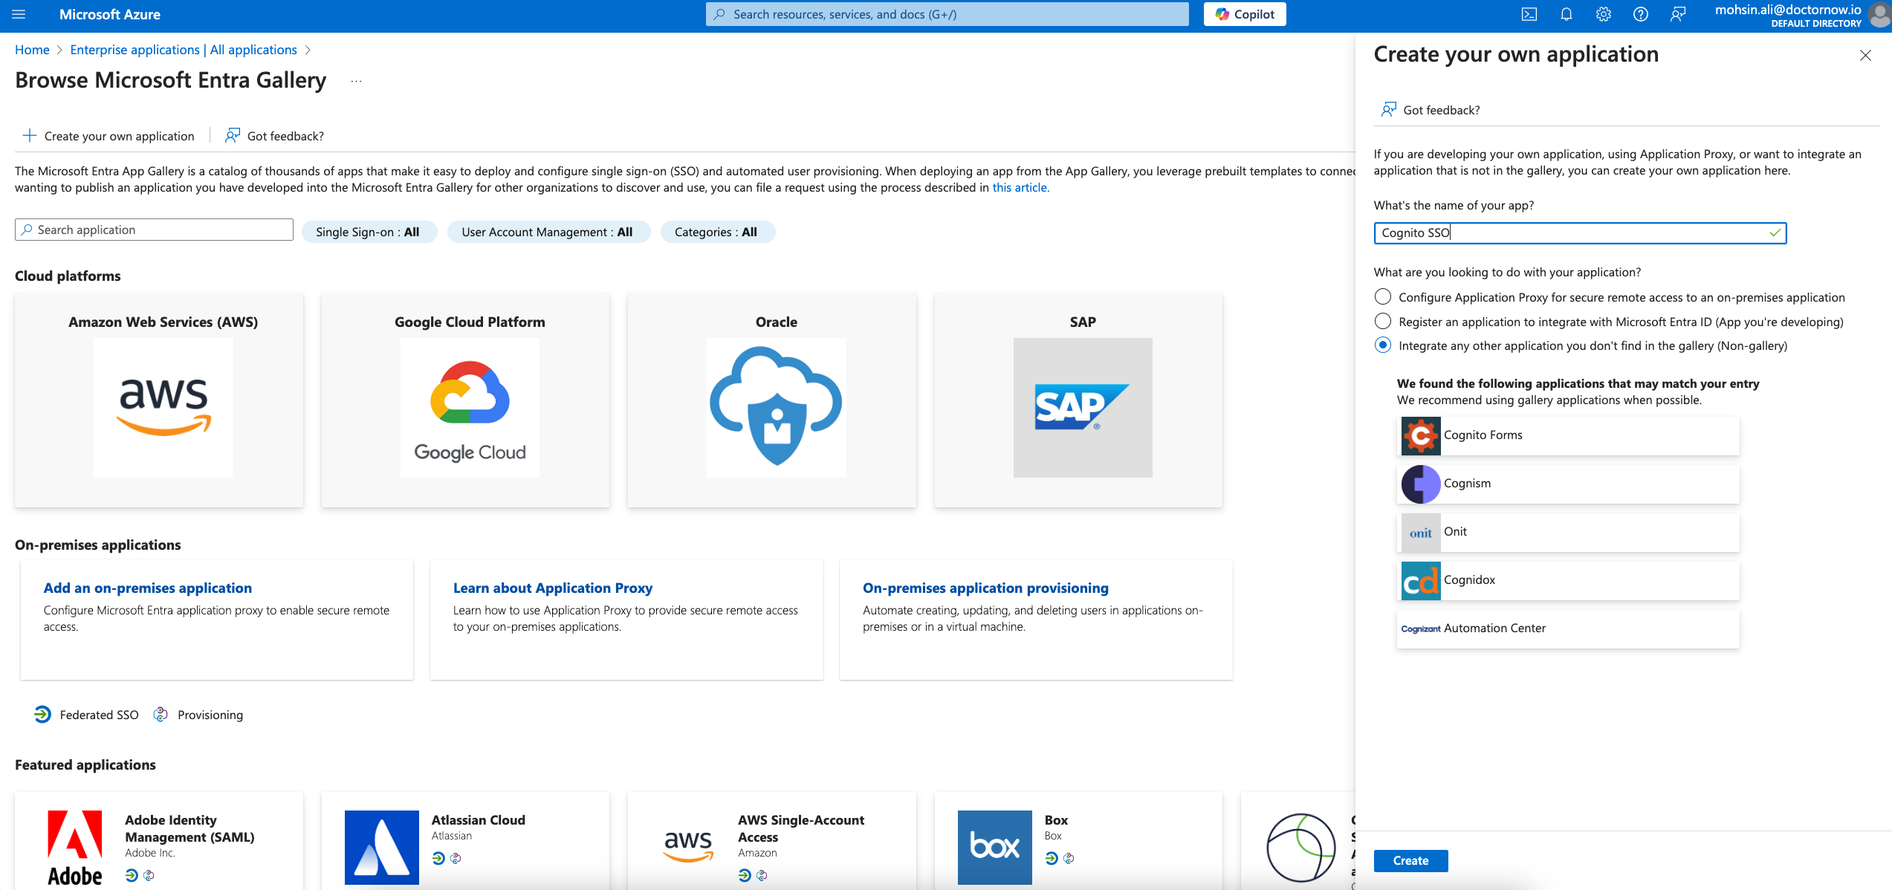1892x890 pixels.
Task: Open Cloud Shell from top bar
Action: tap(1529, 14)
